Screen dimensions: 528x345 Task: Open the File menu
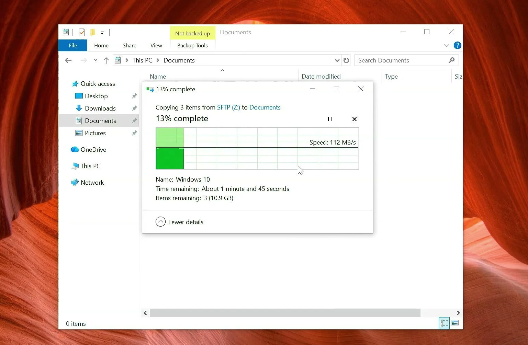point(73,45)
